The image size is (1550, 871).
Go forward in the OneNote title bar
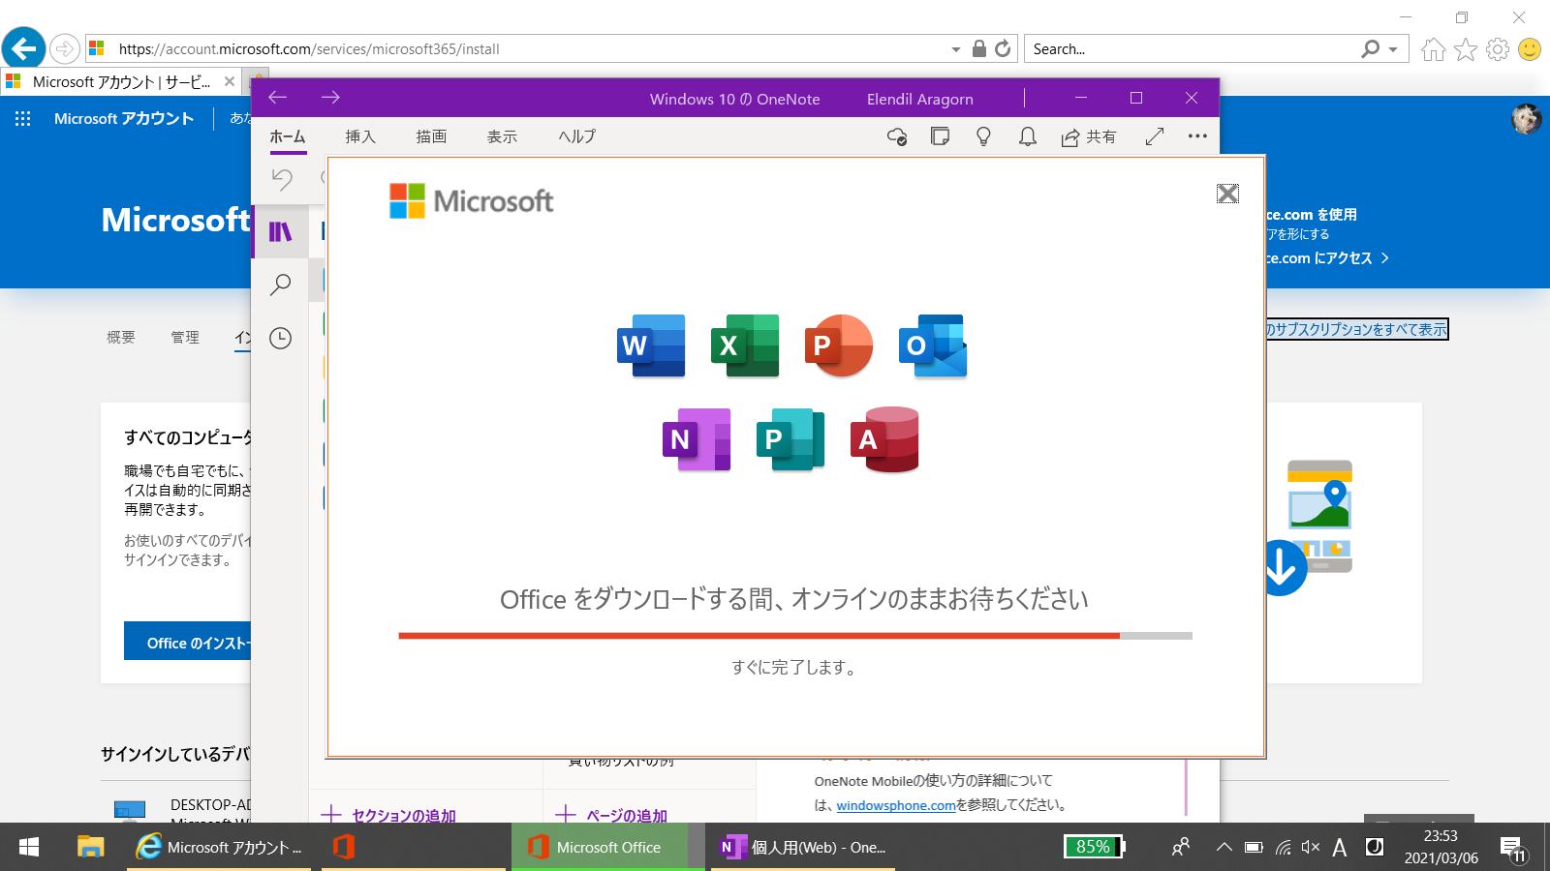point(330,98)
